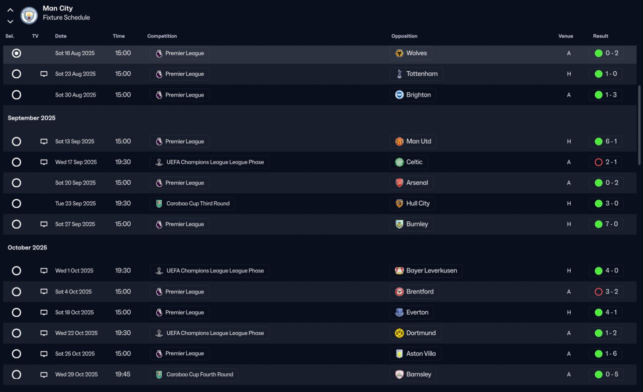Open the Carabao Cup Third Round competition
Viewport: 643px width, 392px height.
click(192, 203)
